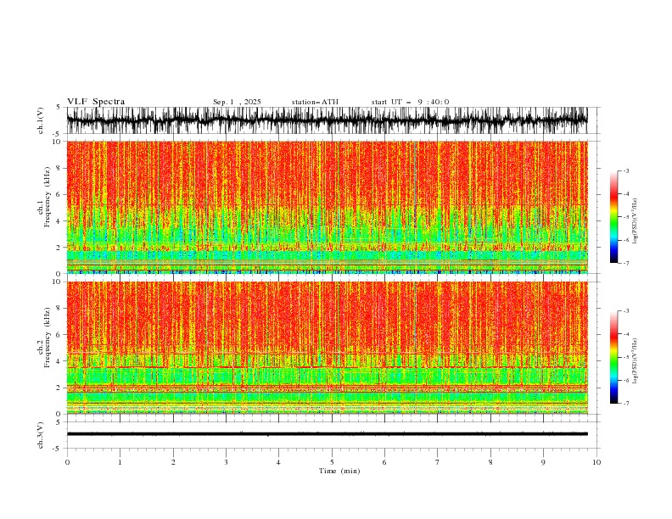The height and width of the screenshot is (519, 672).
Task: Click the ch.1 voltage waveform trace
Action: click(327, 120)
